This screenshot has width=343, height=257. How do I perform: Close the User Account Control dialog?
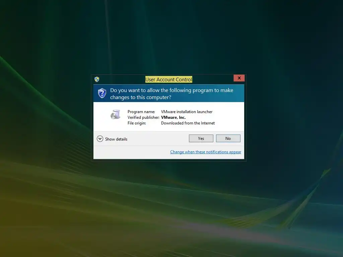239,78
